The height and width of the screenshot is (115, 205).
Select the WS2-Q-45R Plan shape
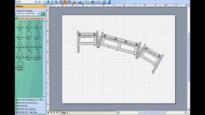coord(20,56)
